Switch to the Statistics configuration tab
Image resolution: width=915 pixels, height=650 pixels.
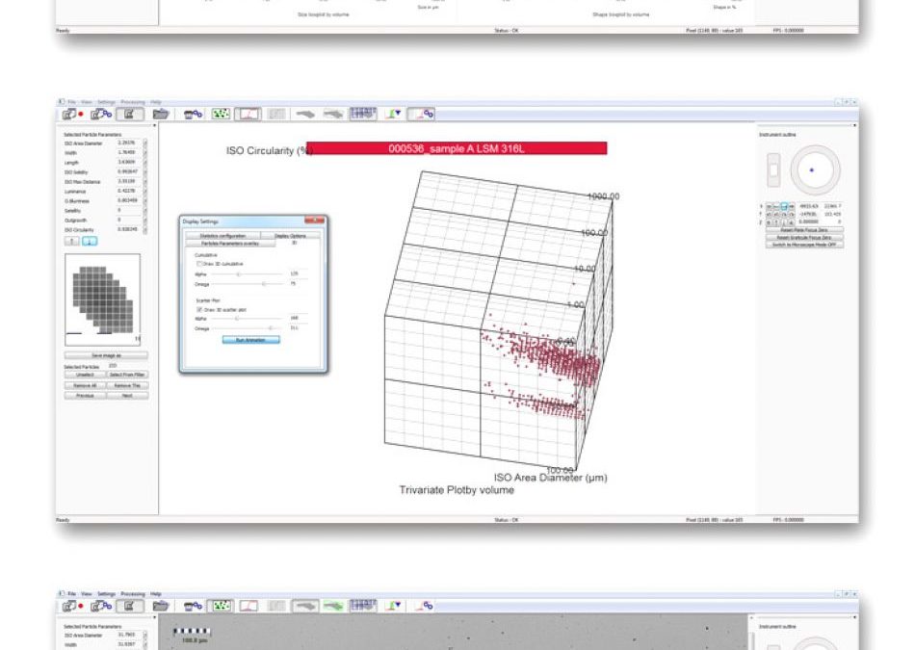tap(222, 236)
